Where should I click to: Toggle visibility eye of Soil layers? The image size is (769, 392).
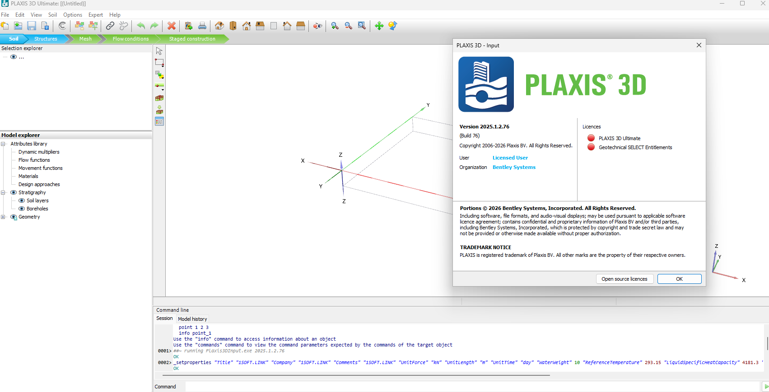point(22,201)
